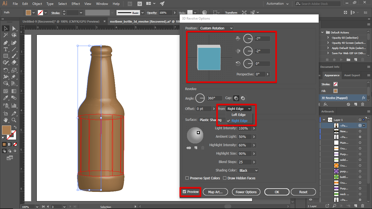372x209 pixels.
Task: Select the Direct Selection tool
Action: 14,28
